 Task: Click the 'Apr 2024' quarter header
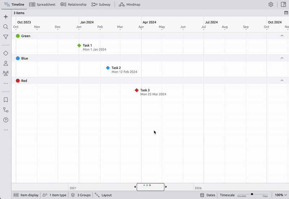pyautogui.click(x=149, y=22)
